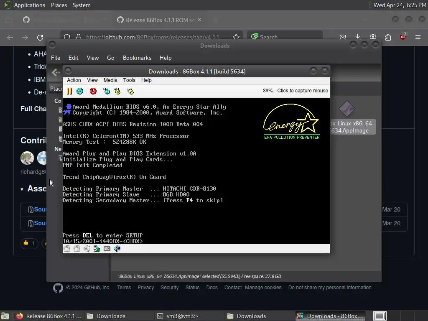
Task: Open GitHub footer Docs link
Action: click(x=212, y=288)
